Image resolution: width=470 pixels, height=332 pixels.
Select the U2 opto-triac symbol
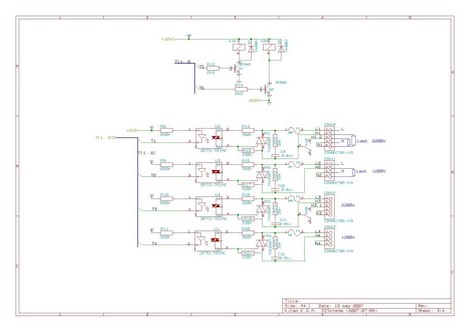(x=209, y=138)
